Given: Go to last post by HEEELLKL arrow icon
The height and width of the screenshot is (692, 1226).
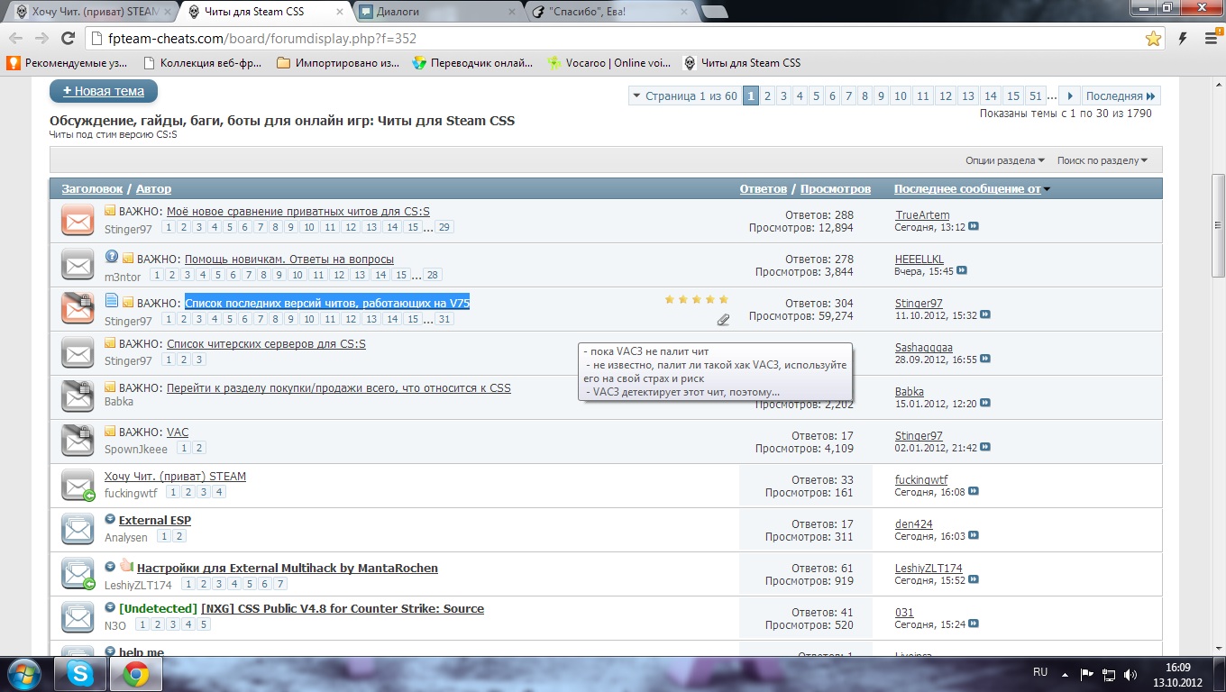Looking at the screenshot, I should pos(962,270).
